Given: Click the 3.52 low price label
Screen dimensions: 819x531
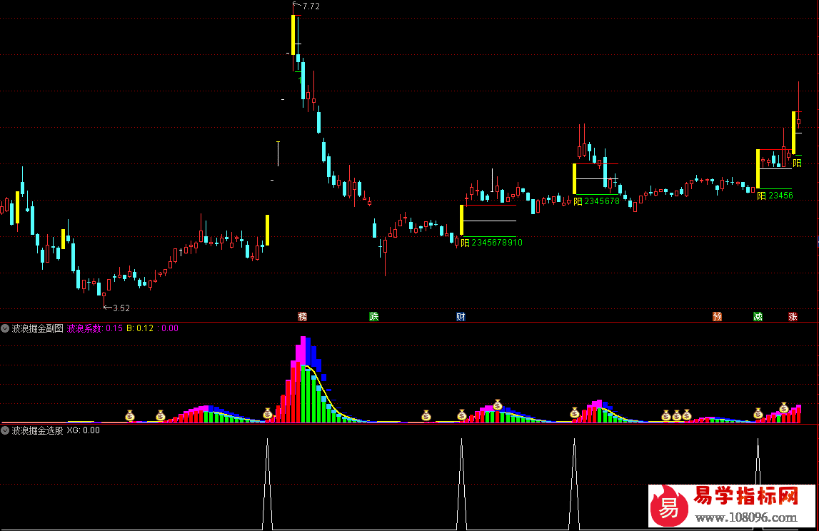Looking at the screenshot, I should (x=121, y=308).
